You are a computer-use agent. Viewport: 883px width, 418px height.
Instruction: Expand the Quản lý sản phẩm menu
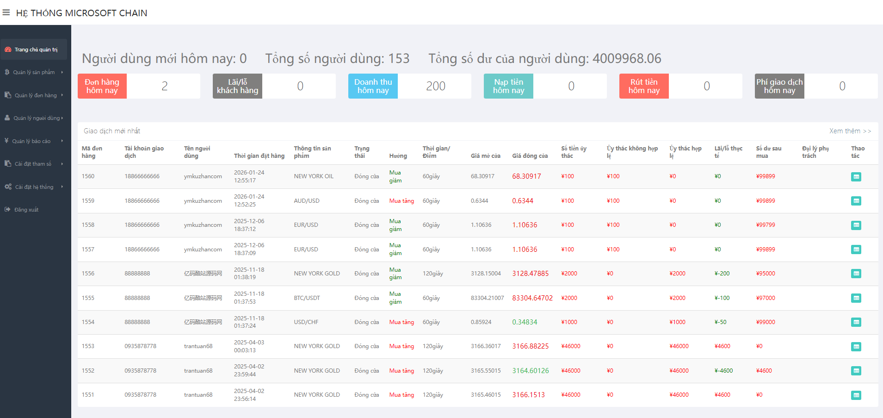point(34,72)
